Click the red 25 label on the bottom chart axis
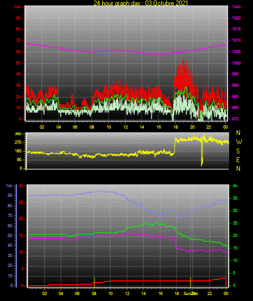Screen dimensions: 253x301 click(21, 202)
